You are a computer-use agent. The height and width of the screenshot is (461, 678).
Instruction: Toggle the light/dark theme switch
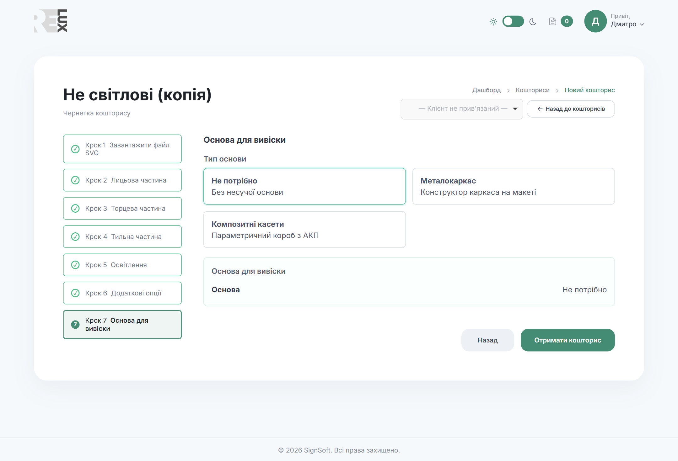coord(513,21)
